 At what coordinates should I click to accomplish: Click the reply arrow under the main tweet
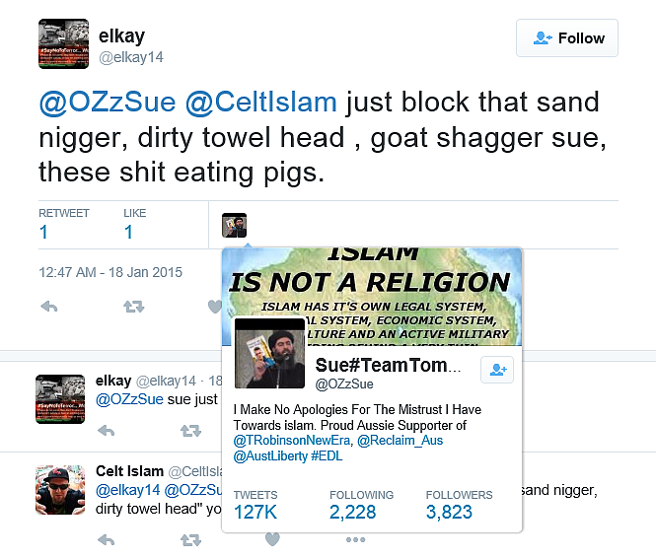(48, 307)
